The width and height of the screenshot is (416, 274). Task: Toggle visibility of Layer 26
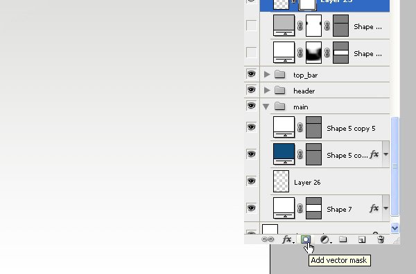[x=251, y=181]
